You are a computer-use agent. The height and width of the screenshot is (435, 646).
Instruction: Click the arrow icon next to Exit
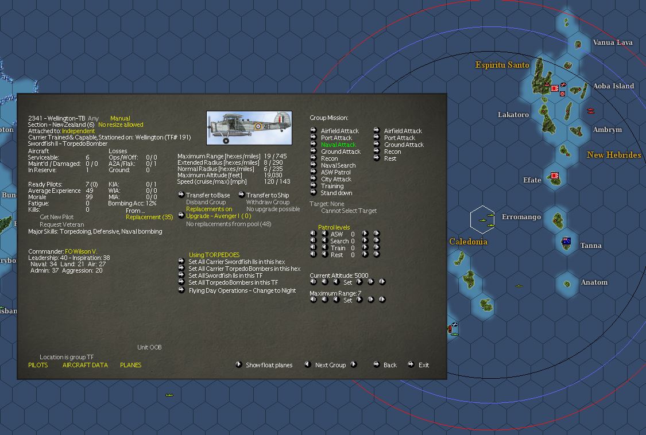coord(411,364)
